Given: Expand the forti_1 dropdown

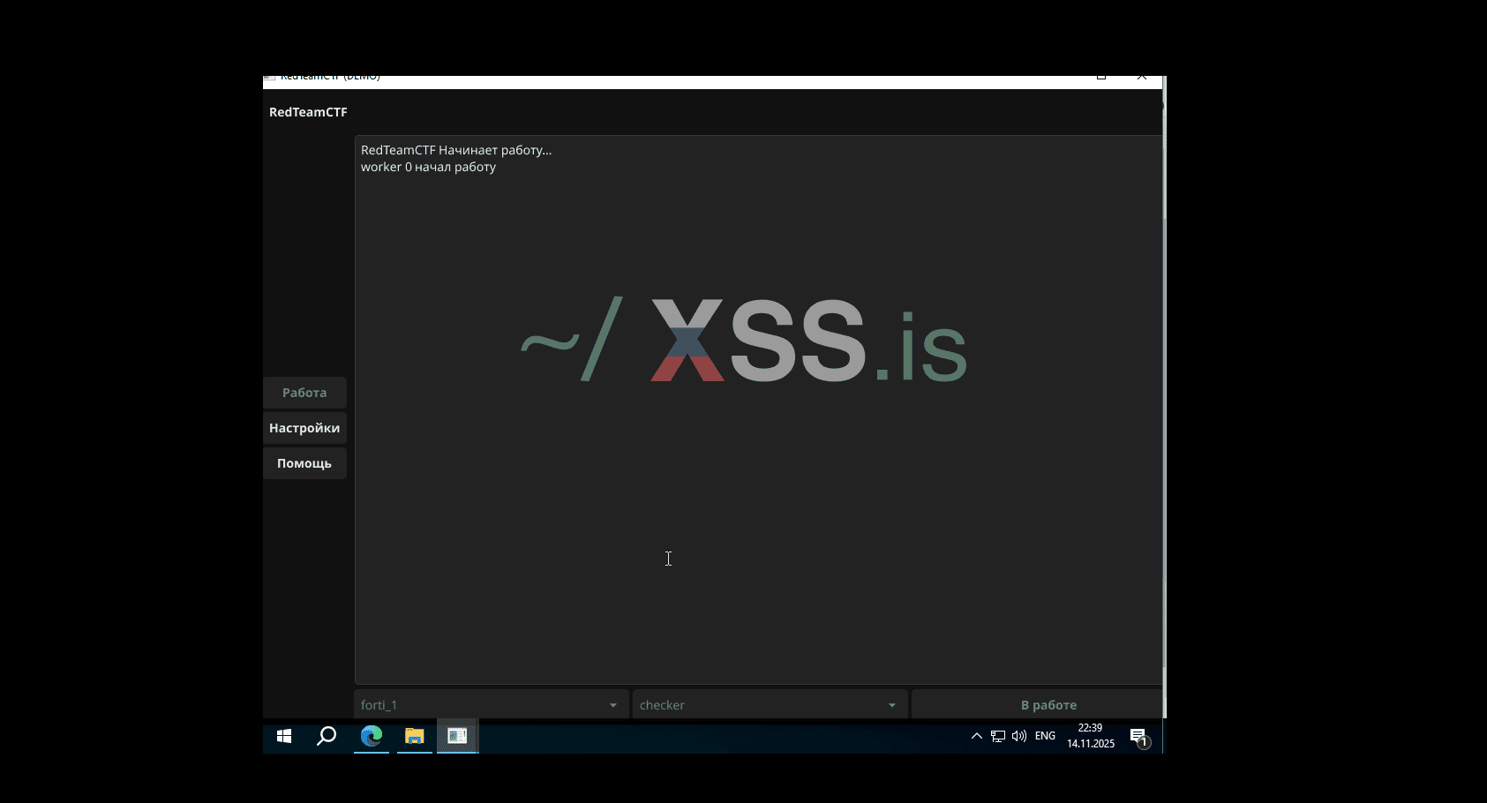Looking at the screenshot, I should coord(492,705).
